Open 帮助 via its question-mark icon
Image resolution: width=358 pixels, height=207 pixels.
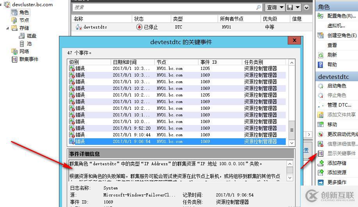(x=321, y=65)
